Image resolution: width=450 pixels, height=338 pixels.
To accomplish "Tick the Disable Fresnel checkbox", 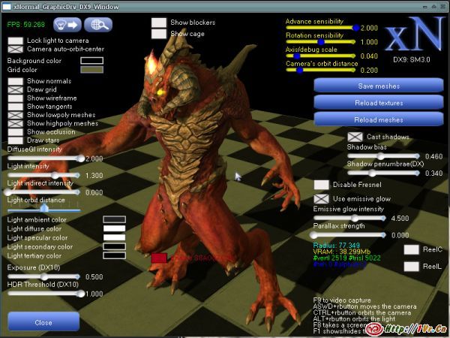I will pos(321,185).
